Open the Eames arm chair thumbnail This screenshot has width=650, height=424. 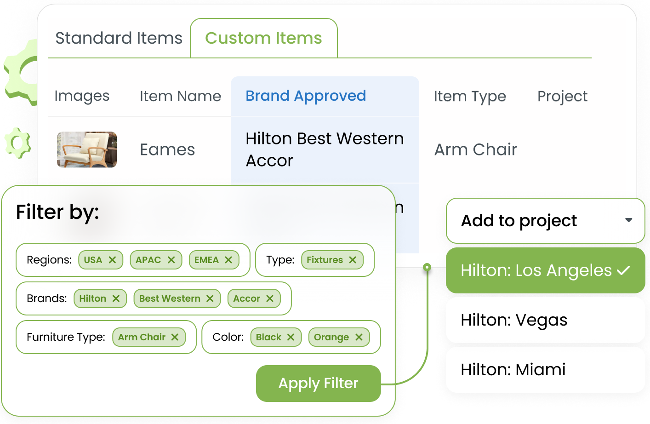pyautogui.click(x=87, y=149)
